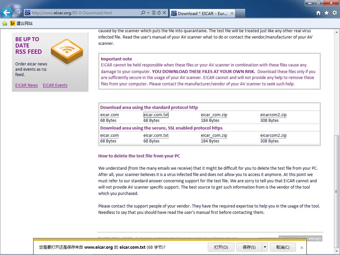Click the 'Download area using the secure, SSL enabled protocol https' heading

coord(161,128)
